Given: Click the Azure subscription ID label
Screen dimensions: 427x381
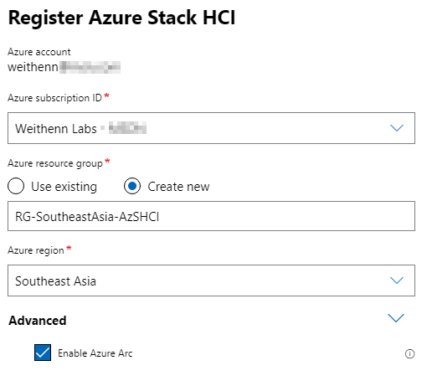Looking at the screenshot, I should click(x=54, y=98).
